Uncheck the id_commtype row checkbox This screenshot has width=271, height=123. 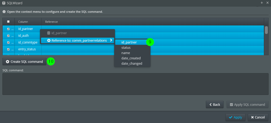(8, 42)
